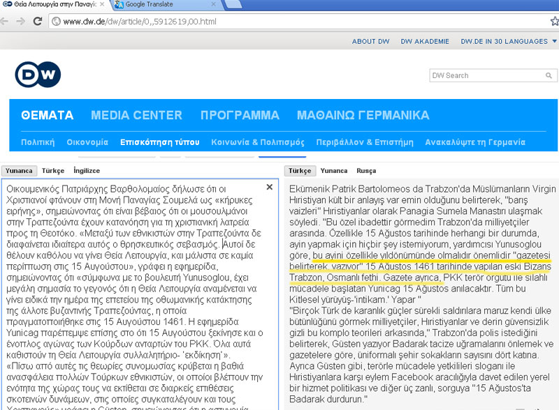Choose Rusça as target language
The image size is (559, 410).
point(366,171)
